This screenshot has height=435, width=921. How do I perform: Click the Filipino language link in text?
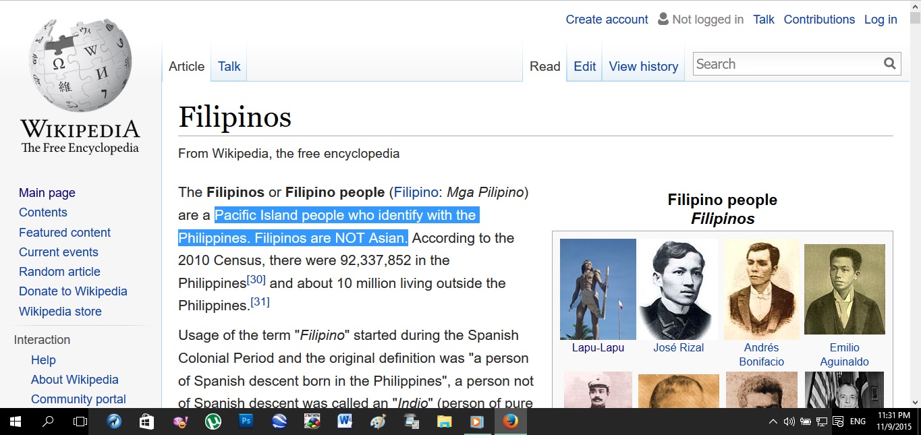point(416,192)
